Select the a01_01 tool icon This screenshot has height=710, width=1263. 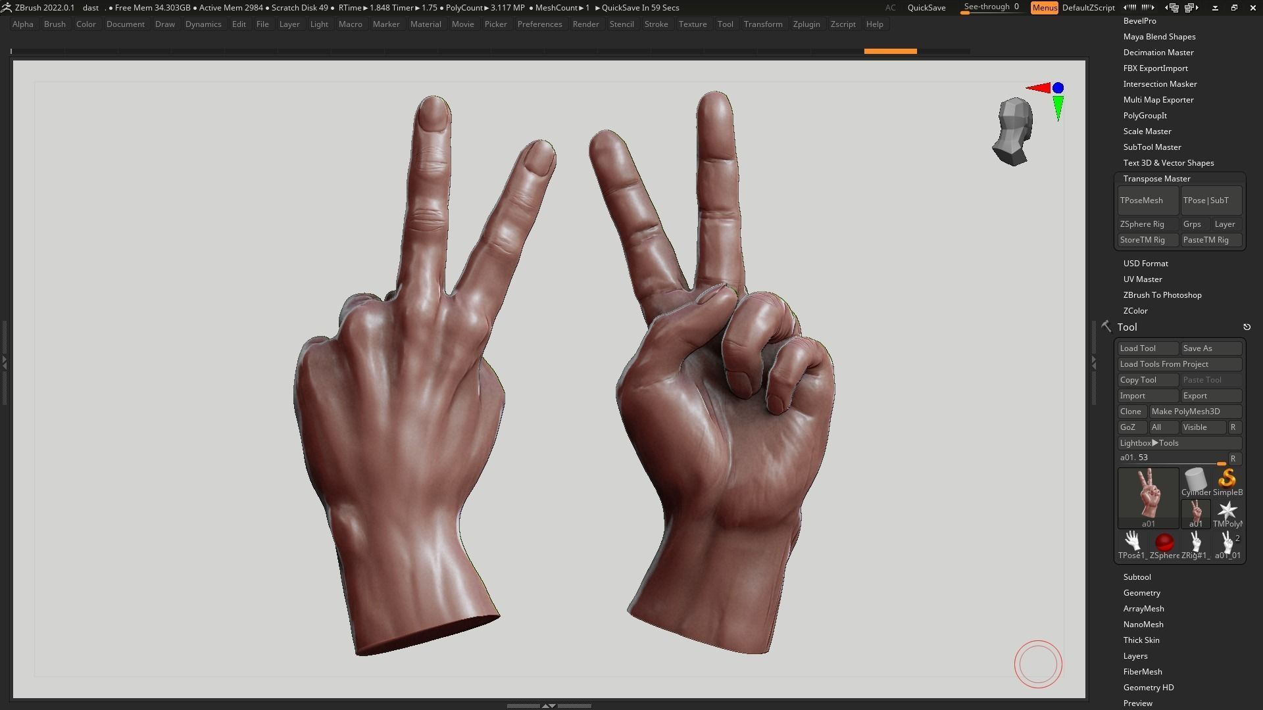pos(1227,545)
